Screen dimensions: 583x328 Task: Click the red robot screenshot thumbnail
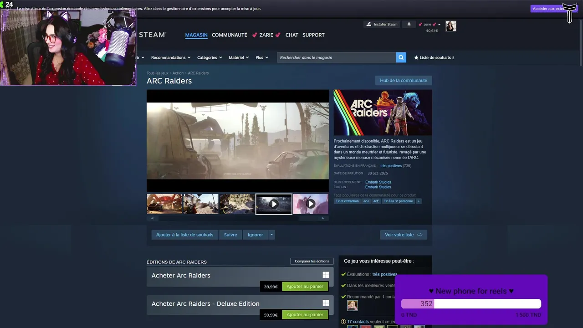pyautogui.click(x=164, y=204)
